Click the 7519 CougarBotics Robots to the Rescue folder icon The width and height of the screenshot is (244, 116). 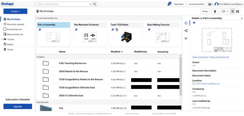coord(46,79)
